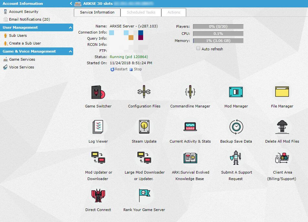This screenshot has height=222, width=308.
Task: Run Steam Update
Action: [x=144, y=127]
